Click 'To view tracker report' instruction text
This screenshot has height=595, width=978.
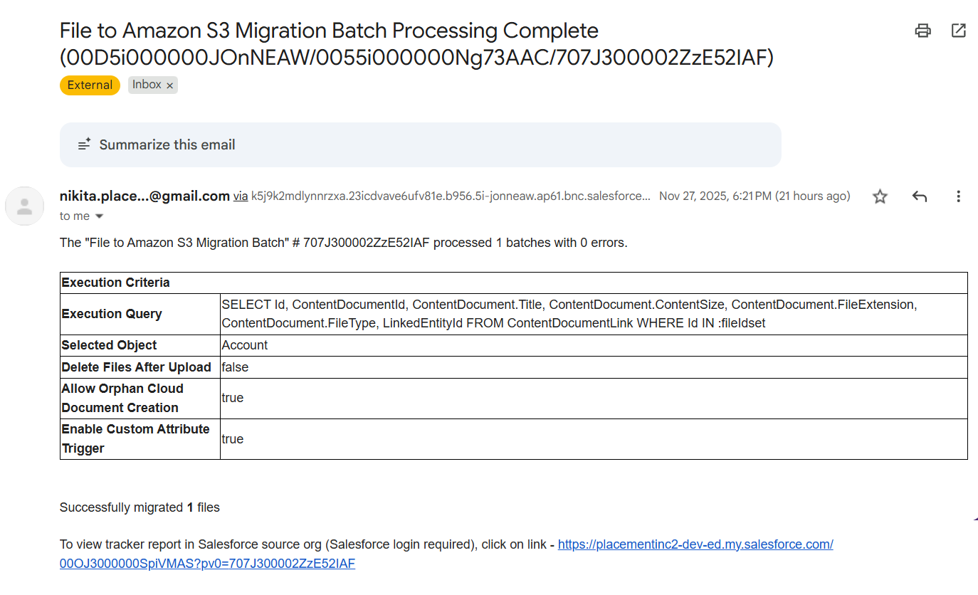307,544
